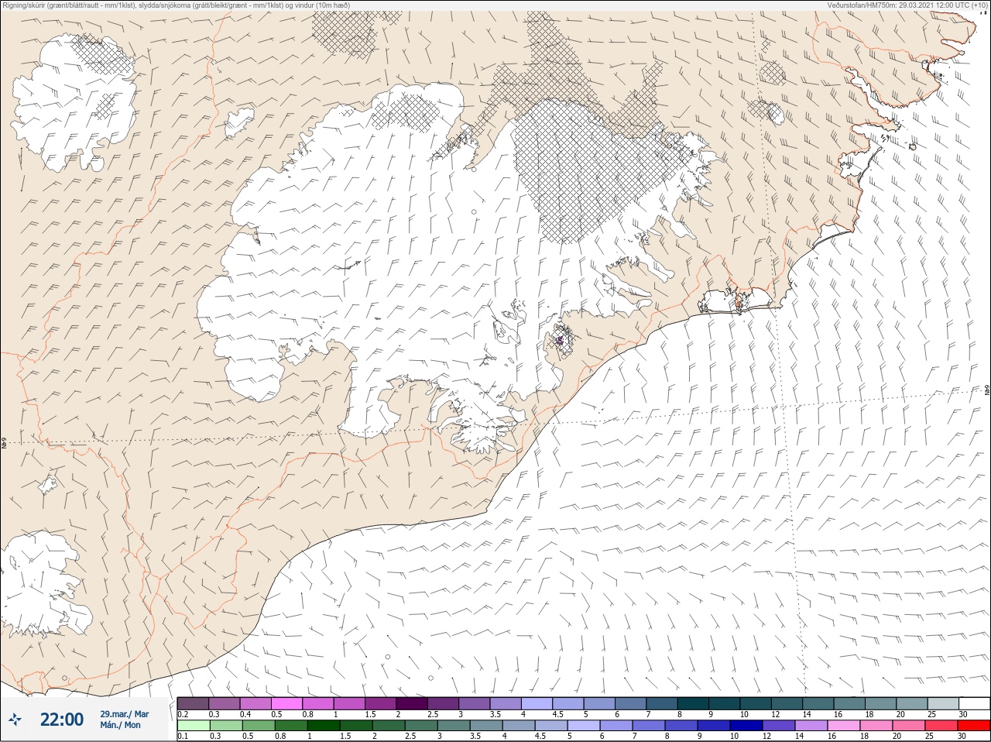Click the Veðurstofan logo icon beside 22:00
This screenshot has width=991, height=742.
point(15,720)
